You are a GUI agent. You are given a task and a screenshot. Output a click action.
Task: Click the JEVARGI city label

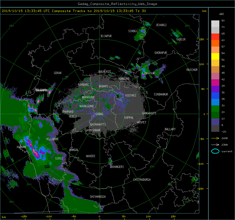(x=161, y=25)
